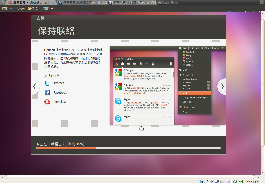Viewport: 265px width, 183px height.
Task: Click the VirtualBox virtualization chip status icon
Action: 228,181
